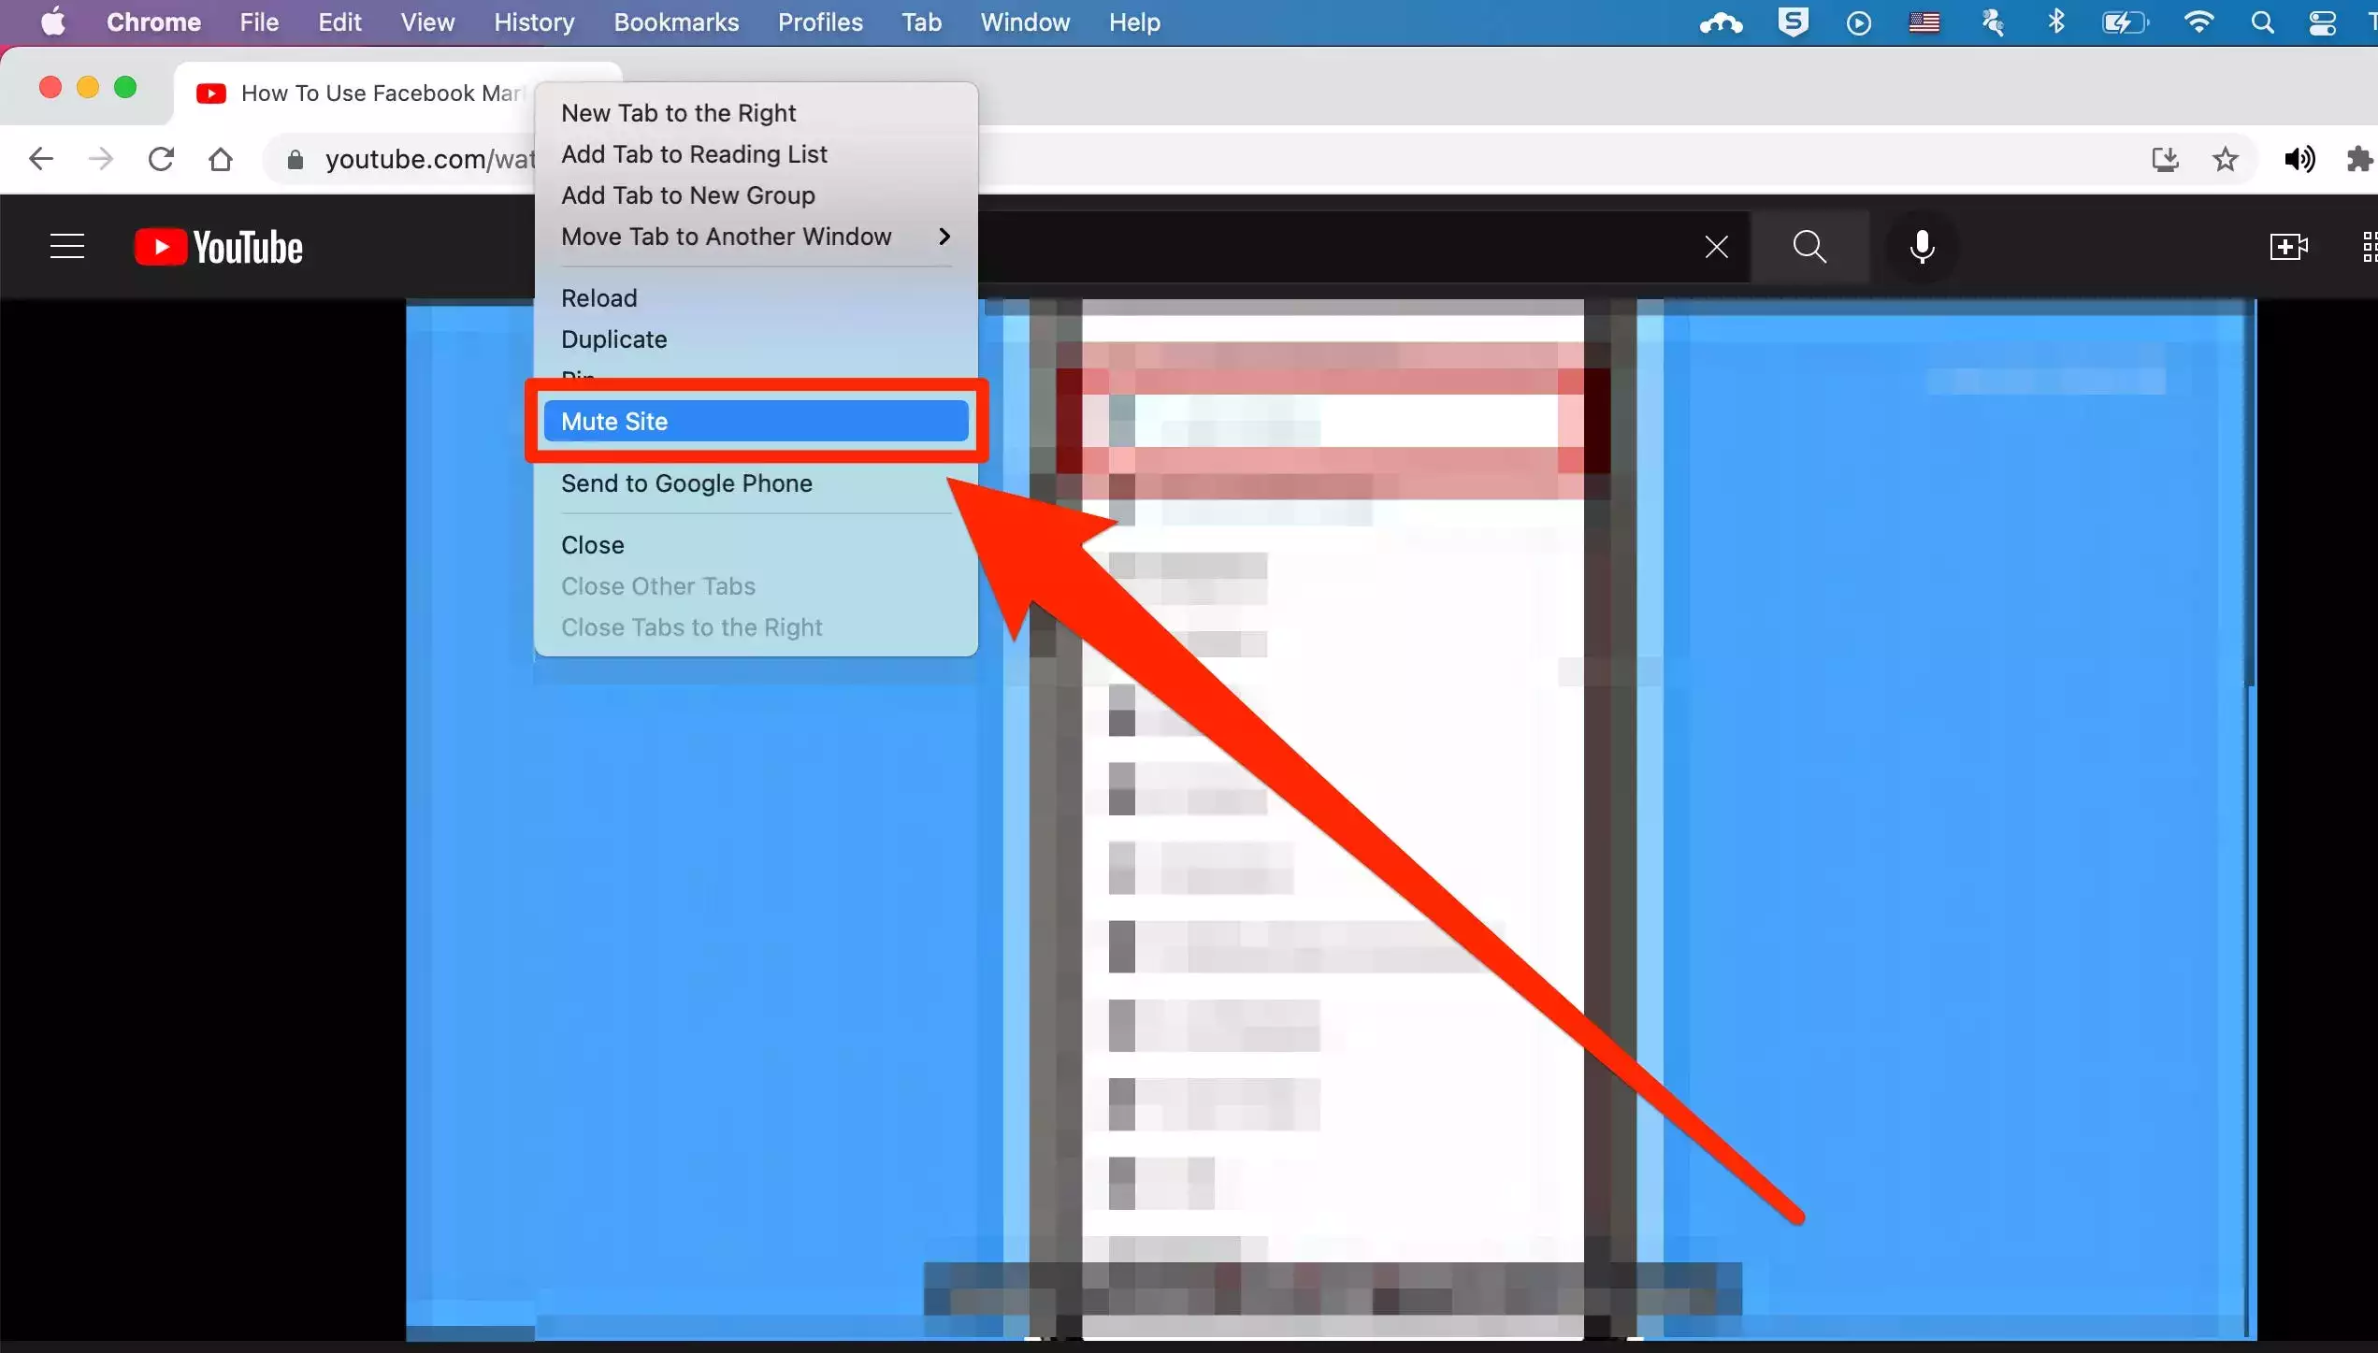This screenshot has height=1353, width=2378.
Task: Open the Chrome app menu
Action: [x=153, y=22]
